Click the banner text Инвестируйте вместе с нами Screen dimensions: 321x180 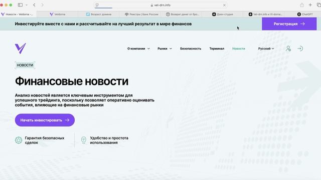pyautogui.click(x=103, y=24)
